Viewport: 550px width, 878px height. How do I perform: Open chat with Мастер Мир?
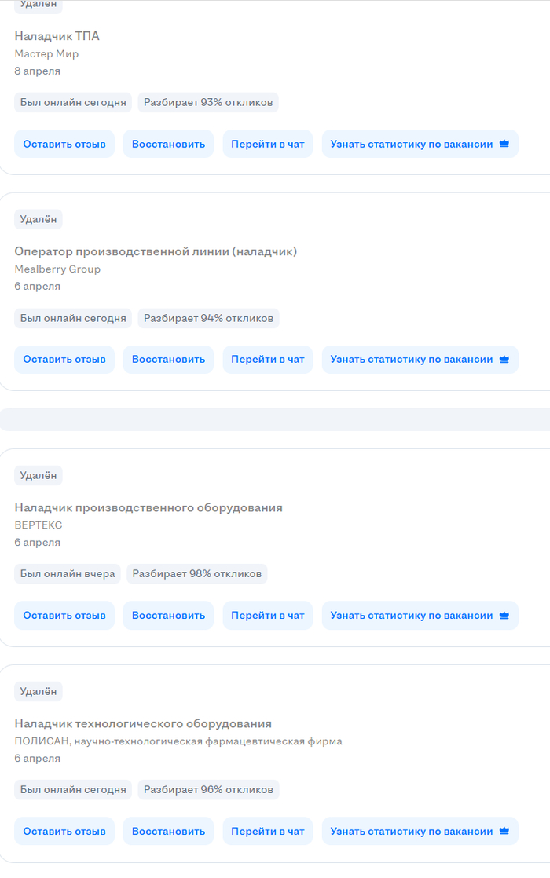(x=268, y=144)
